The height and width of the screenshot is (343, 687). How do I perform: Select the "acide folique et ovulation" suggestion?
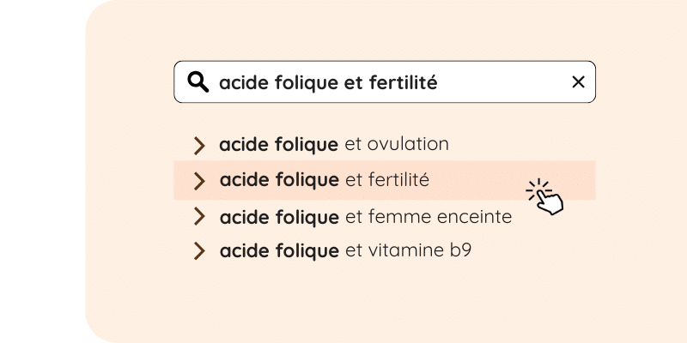coord(334,144)
